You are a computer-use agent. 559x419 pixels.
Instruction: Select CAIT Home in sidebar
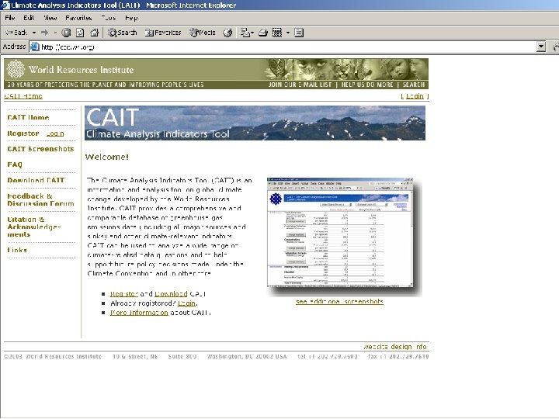pos(28,117)
